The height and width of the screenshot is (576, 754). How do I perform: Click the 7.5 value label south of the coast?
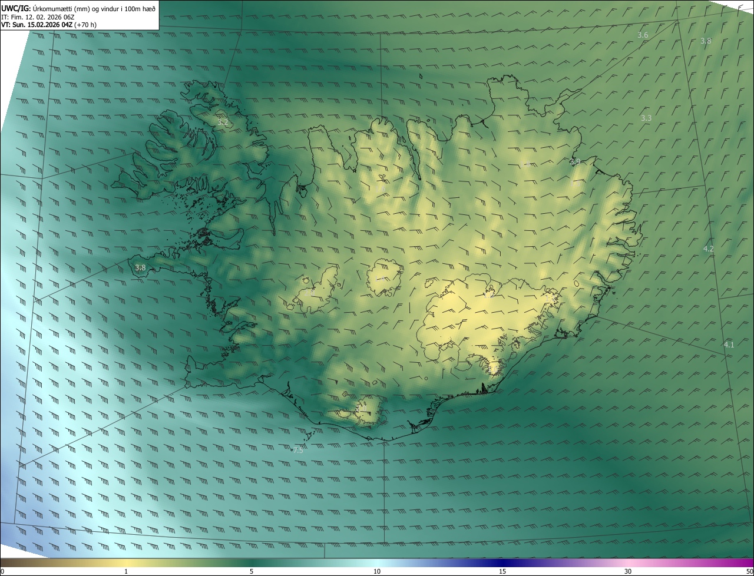tap(298, 451)
